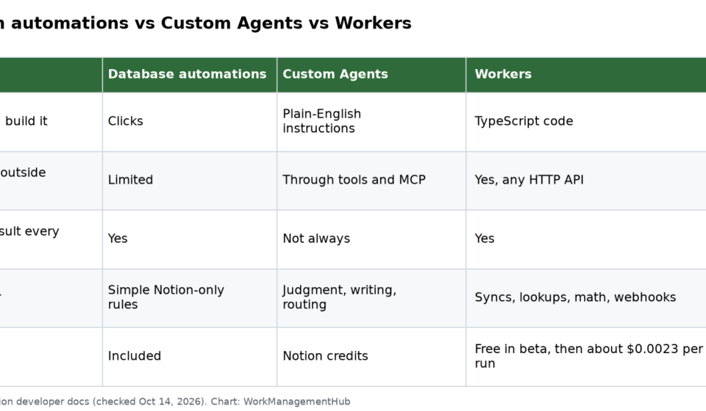Click the 'Limited' table cell
Image resolution: width=706 pixels, height=411 pixels.
pyautogui.click(x=190, y=181)
